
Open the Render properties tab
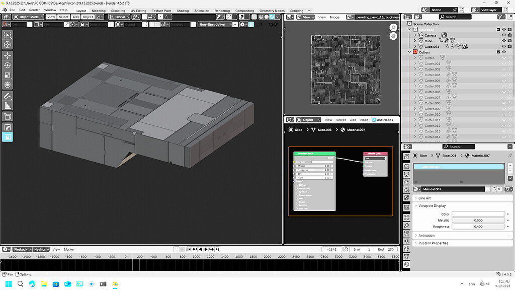406,166
